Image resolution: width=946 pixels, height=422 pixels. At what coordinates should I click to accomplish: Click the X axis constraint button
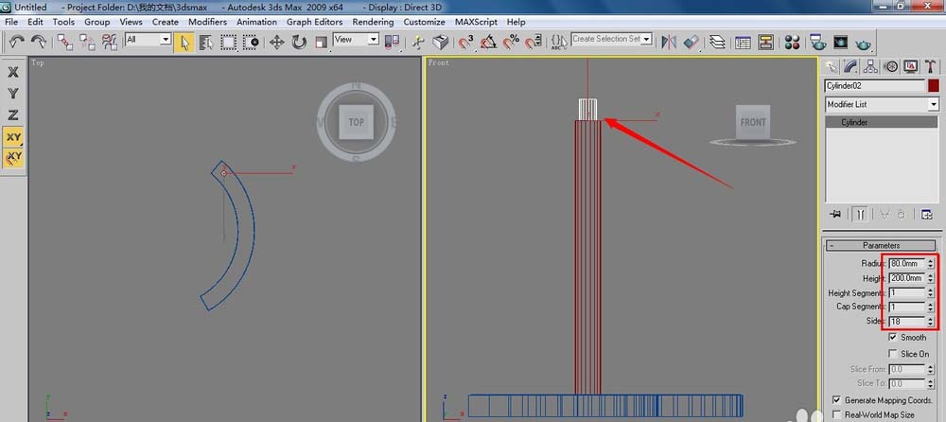[x=13, y=72]
